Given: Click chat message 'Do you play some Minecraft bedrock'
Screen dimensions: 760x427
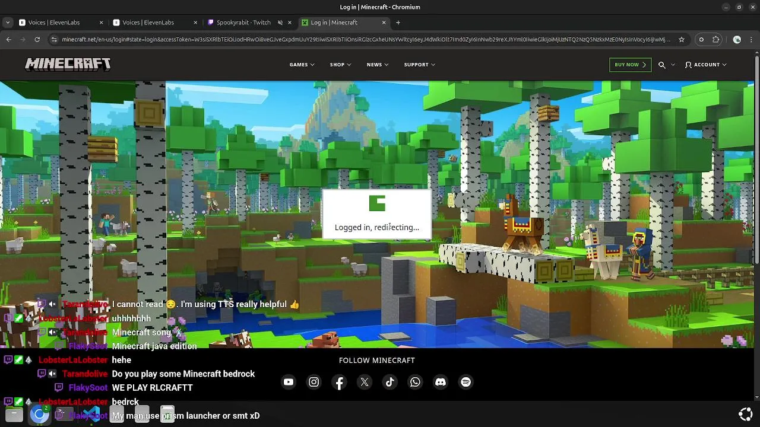Looking at the screenshot, I should [183, 374].
